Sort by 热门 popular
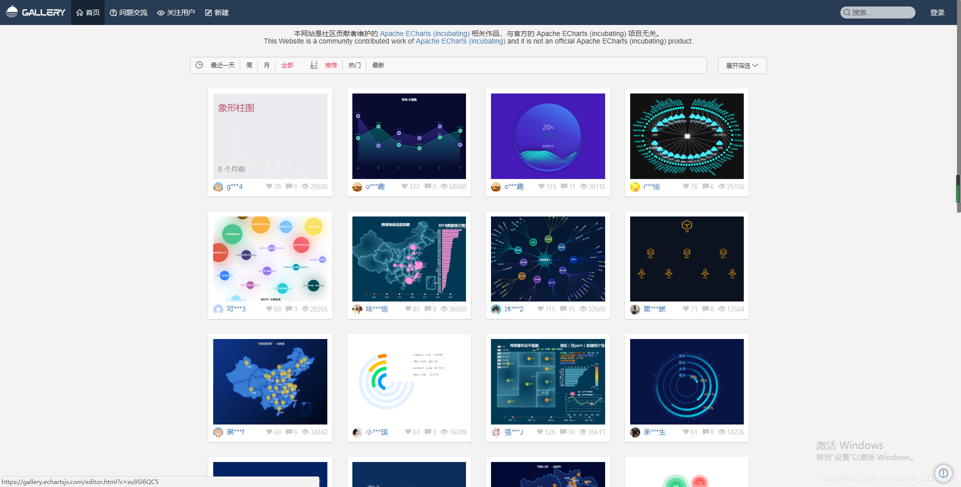Screen dimensions: 961x487 [355, 65]
